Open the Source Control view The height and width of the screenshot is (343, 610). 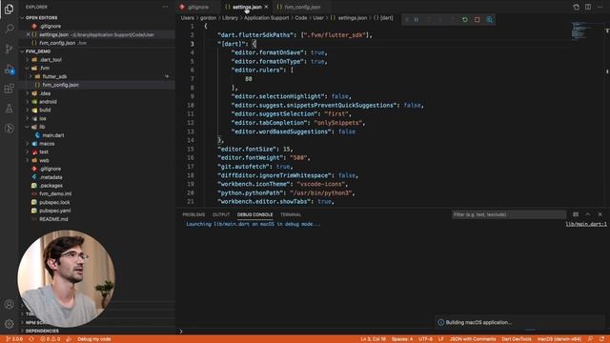pyautogui.click(x=9, y=49)
